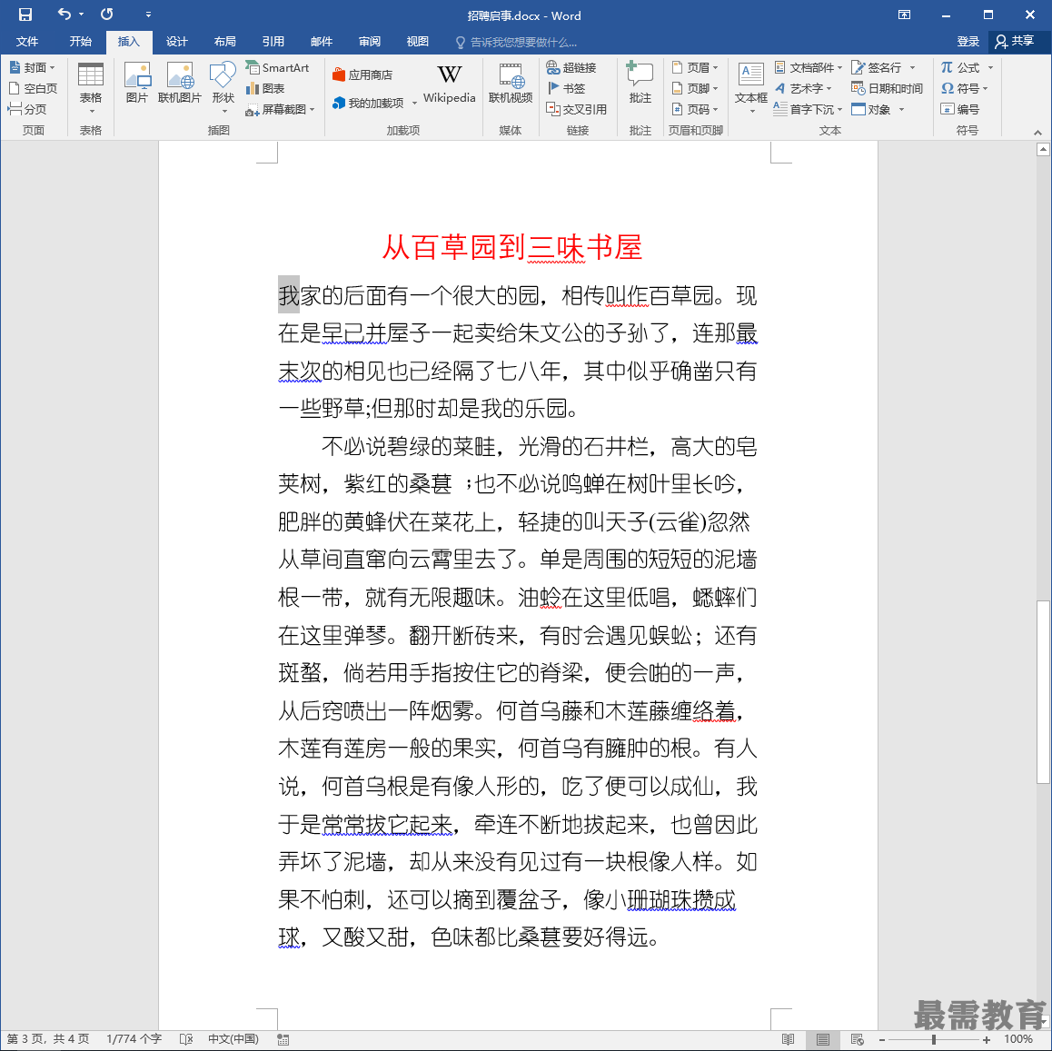Click the spelling proofing icon in status bar

point(186,1039)
